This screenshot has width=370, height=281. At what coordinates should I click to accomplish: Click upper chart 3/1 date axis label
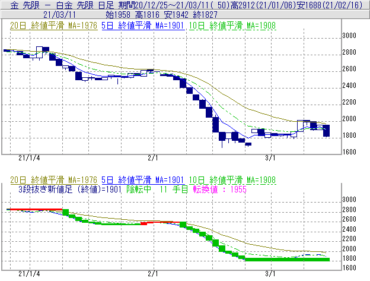[270, 158]
